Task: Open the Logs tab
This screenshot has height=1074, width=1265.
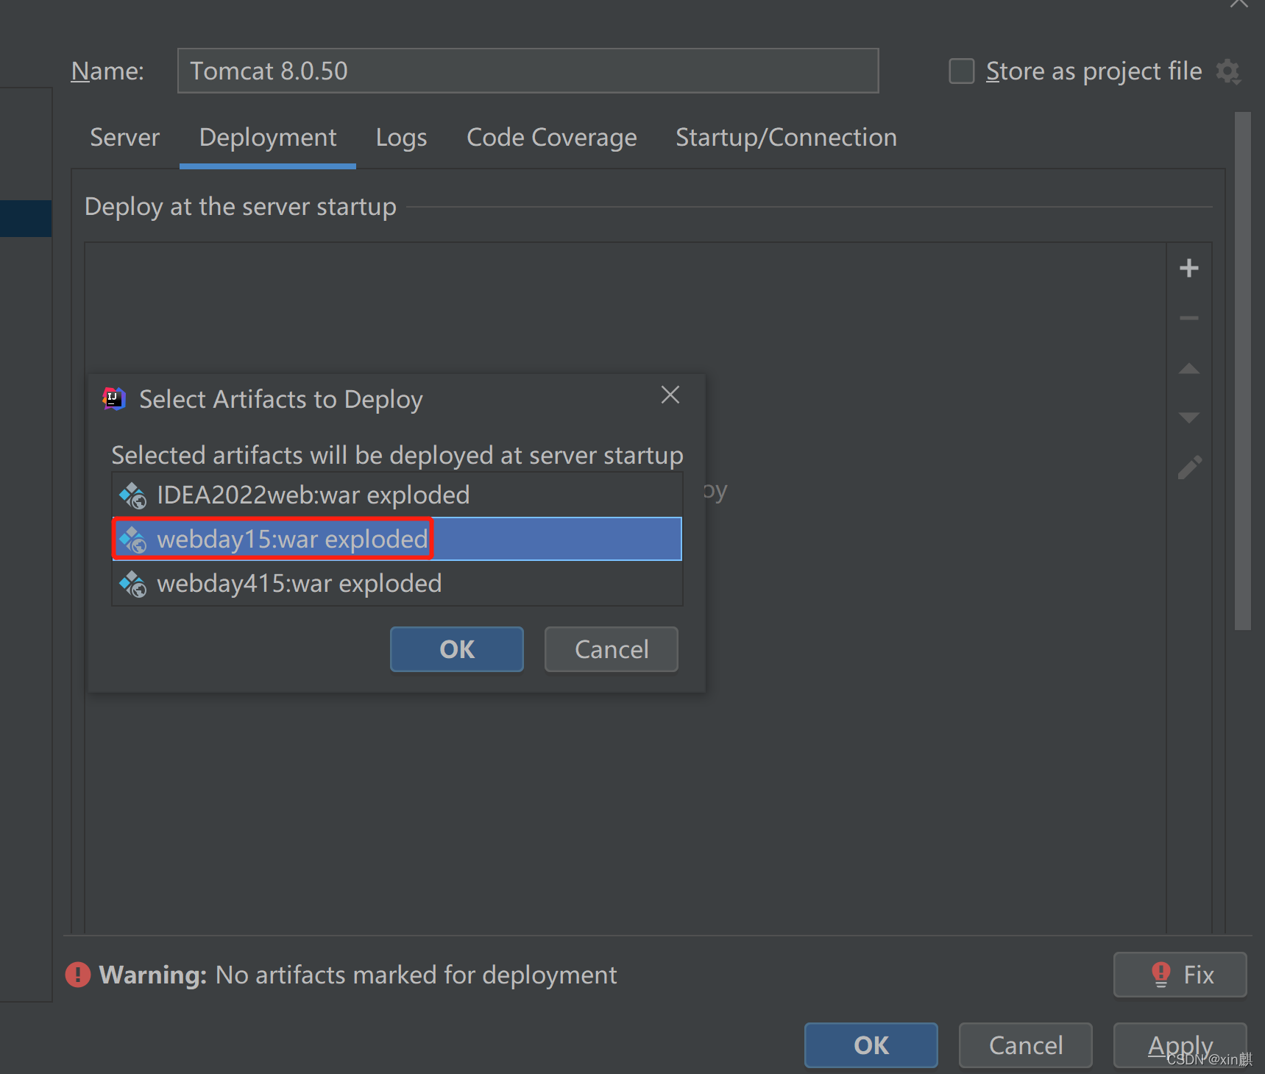Action: (x=401, y=138)
